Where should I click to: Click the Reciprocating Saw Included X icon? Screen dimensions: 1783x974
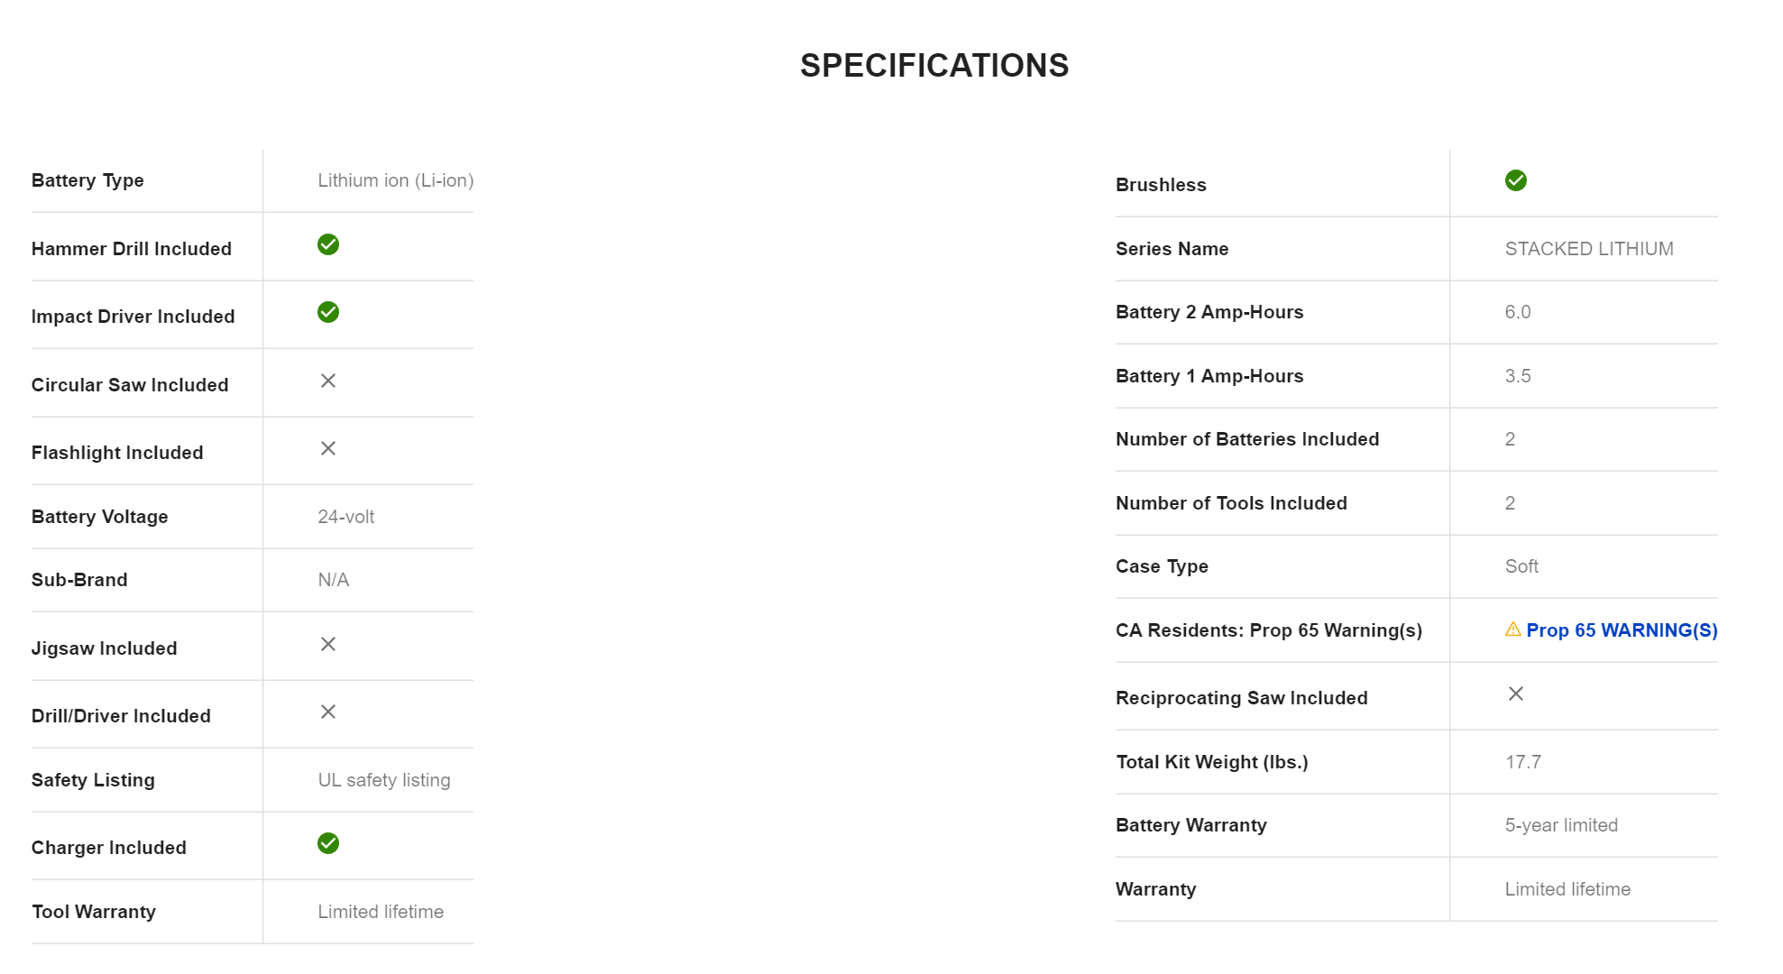[x=1516, y=694]
